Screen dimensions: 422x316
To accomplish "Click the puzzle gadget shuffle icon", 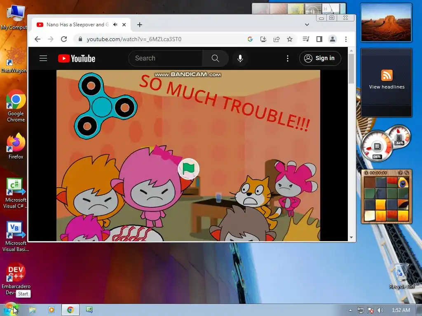I will (407, 173).
